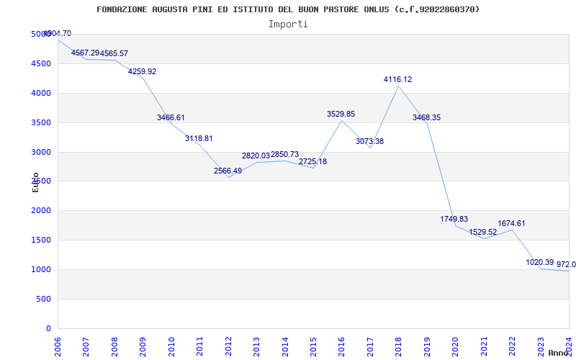Click x-axis year 2012

(228, 347)
